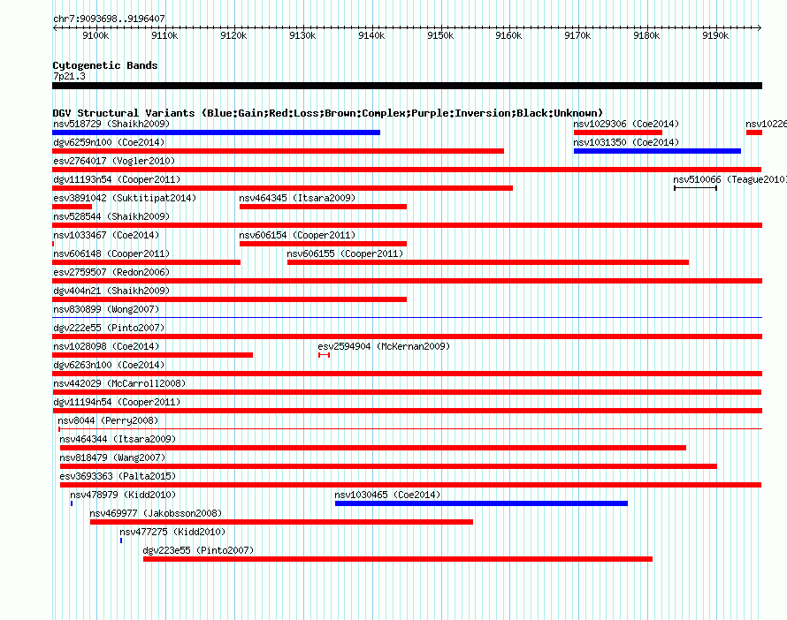The width and height of the screenshot is (787, 620).
Task: Select the dgv223e55 (Pinto2007) red bar
Action: point(398,559)
